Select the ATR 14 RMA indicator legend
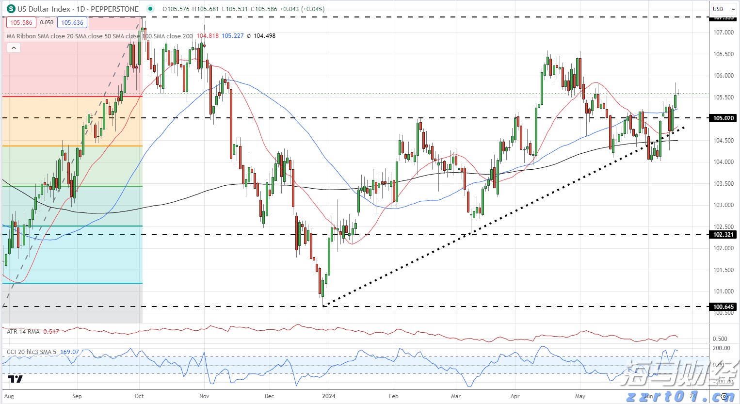 (x=23, y=332)
